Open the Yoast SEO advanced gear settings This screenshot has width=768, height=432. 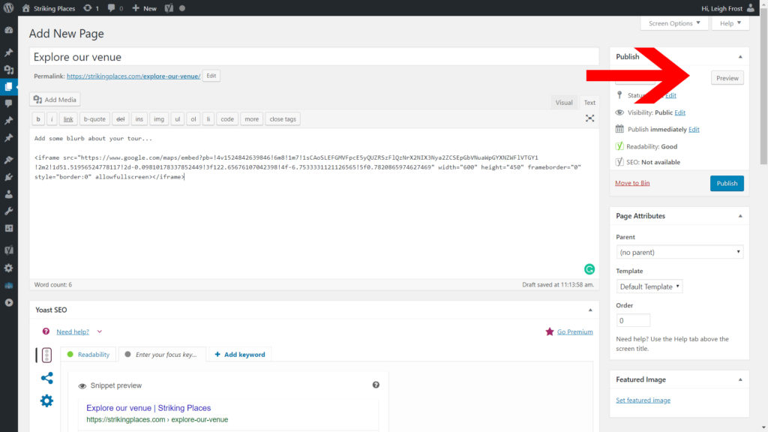(x=46, y=400)
